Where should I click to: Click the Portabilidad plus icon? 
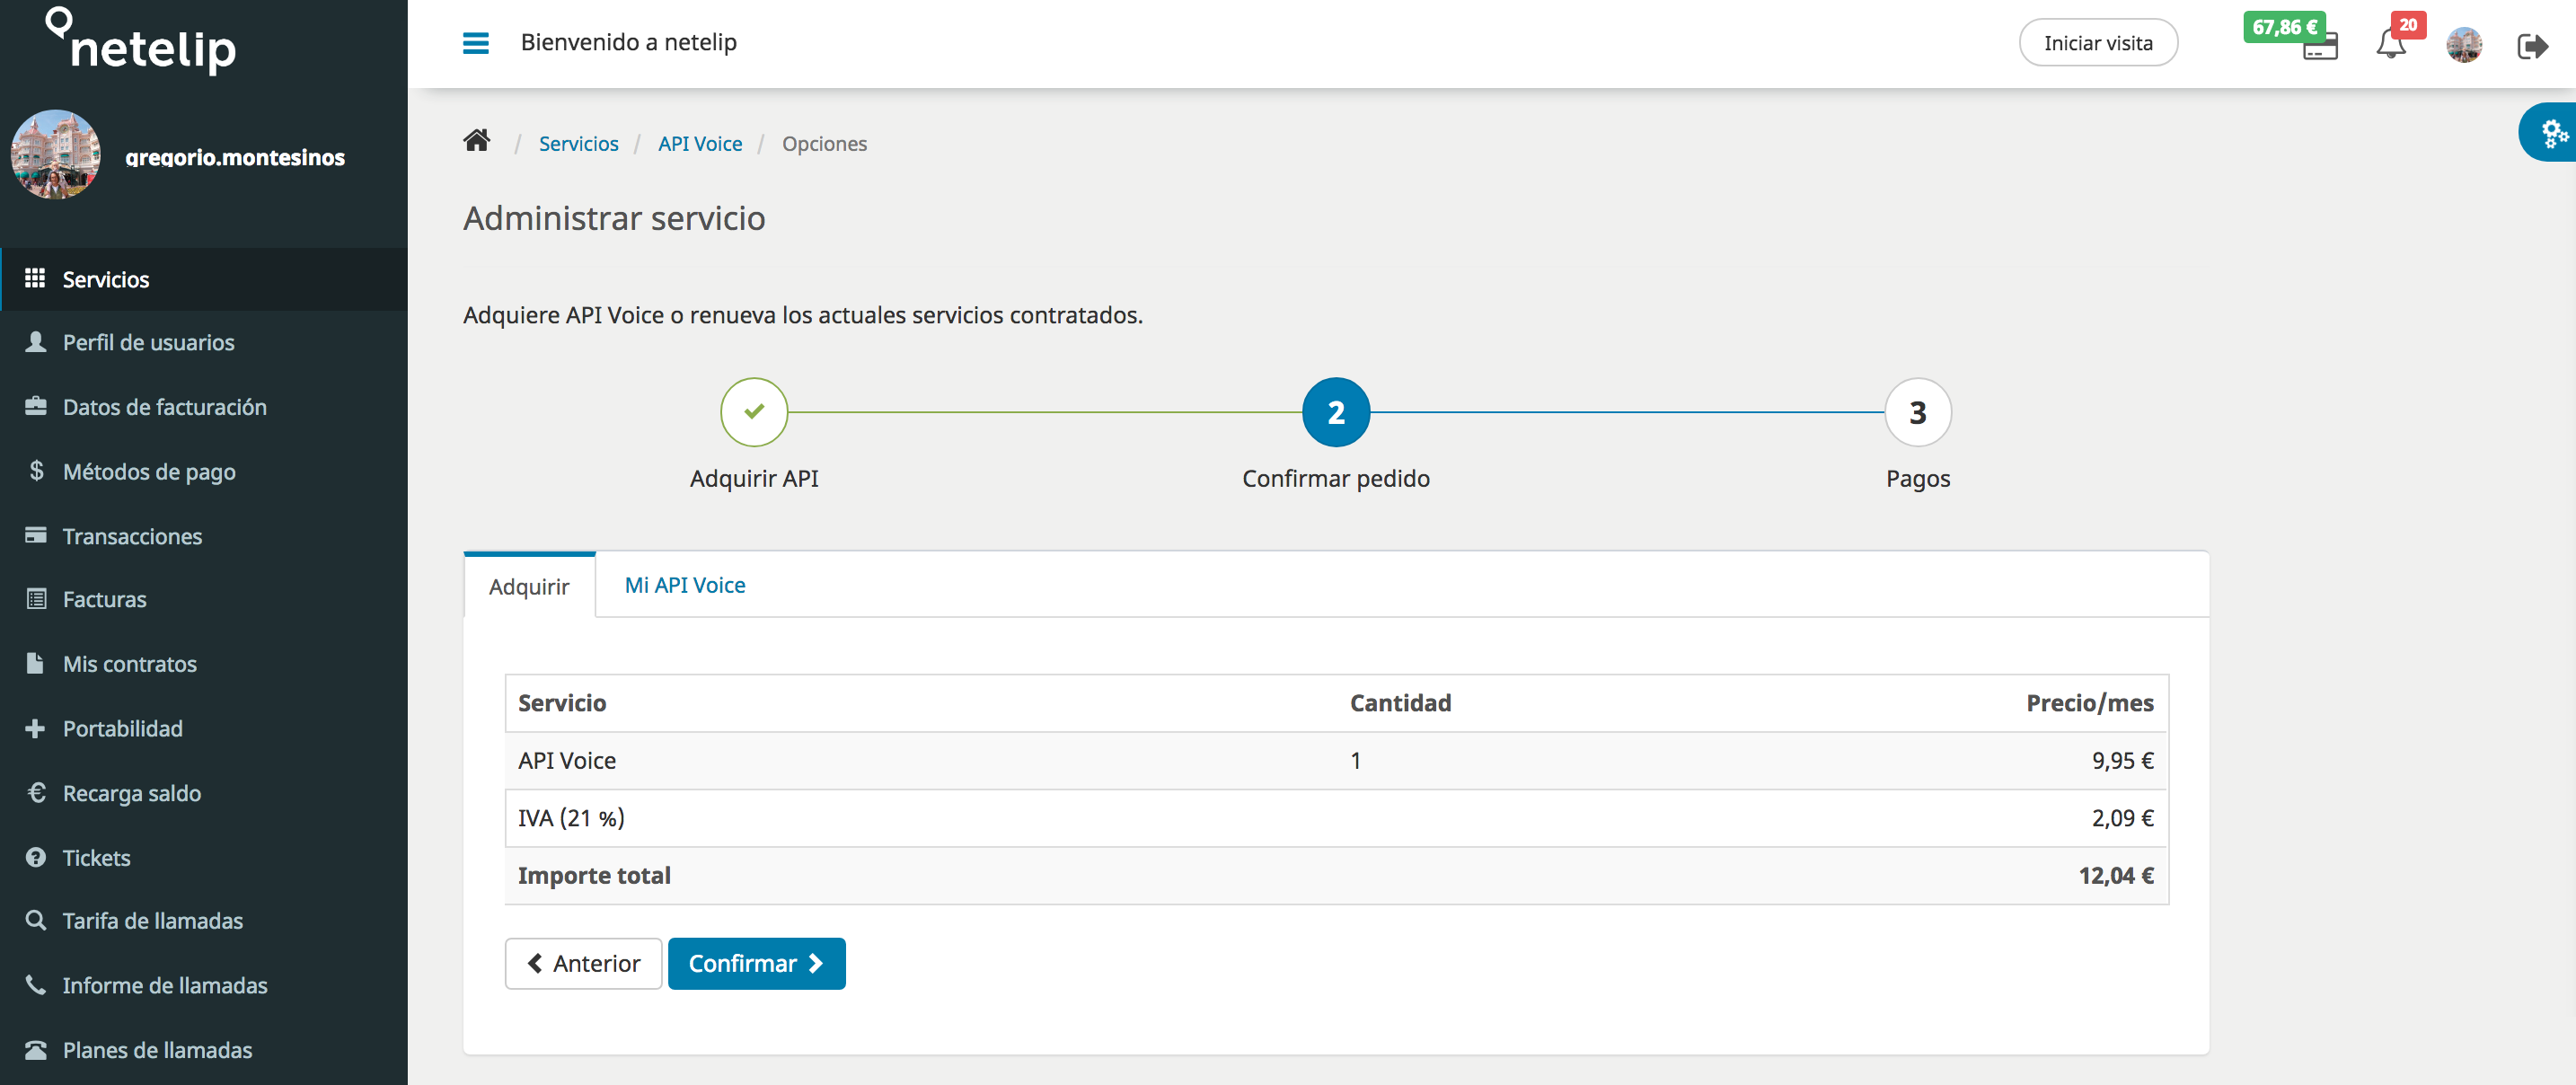click(x=36, y=728)
